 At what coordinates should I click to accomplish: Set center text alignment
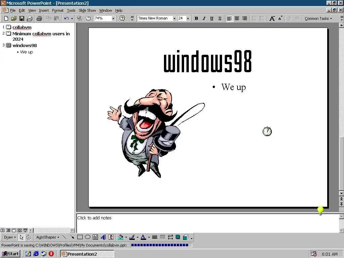(237, 18)
